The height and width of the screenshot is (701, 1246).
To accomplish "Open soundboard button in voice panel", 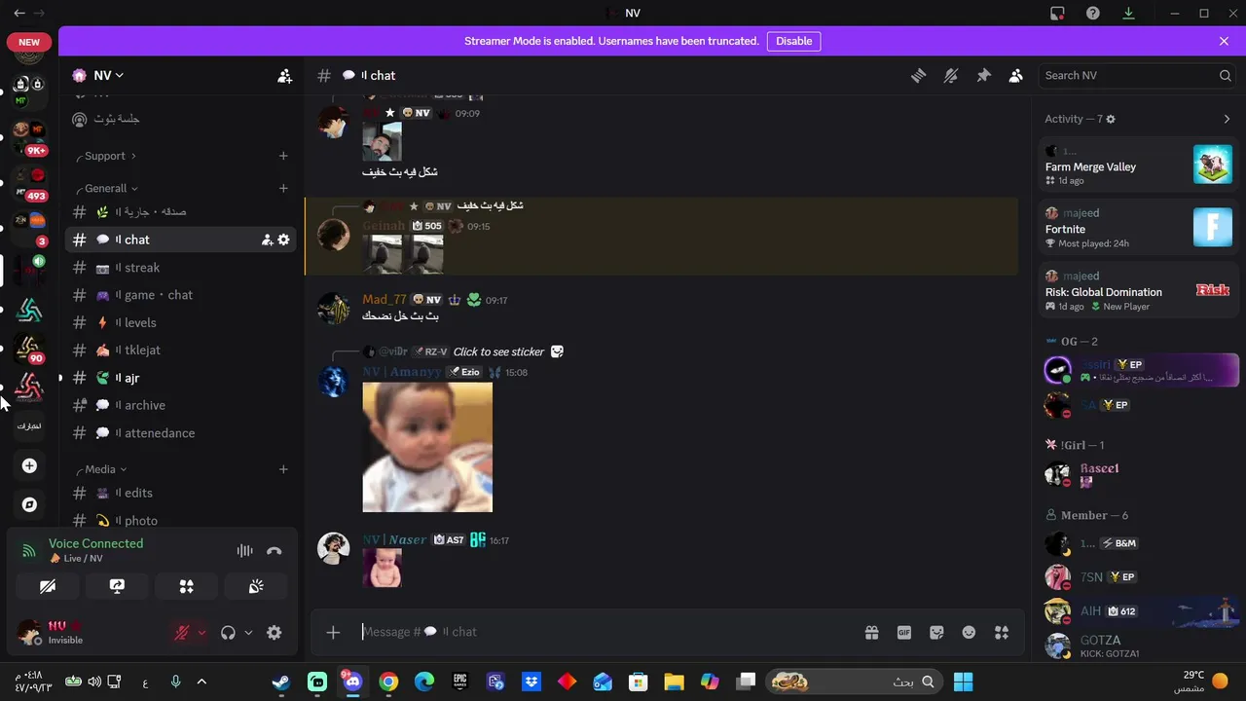I will pos(256,586).
